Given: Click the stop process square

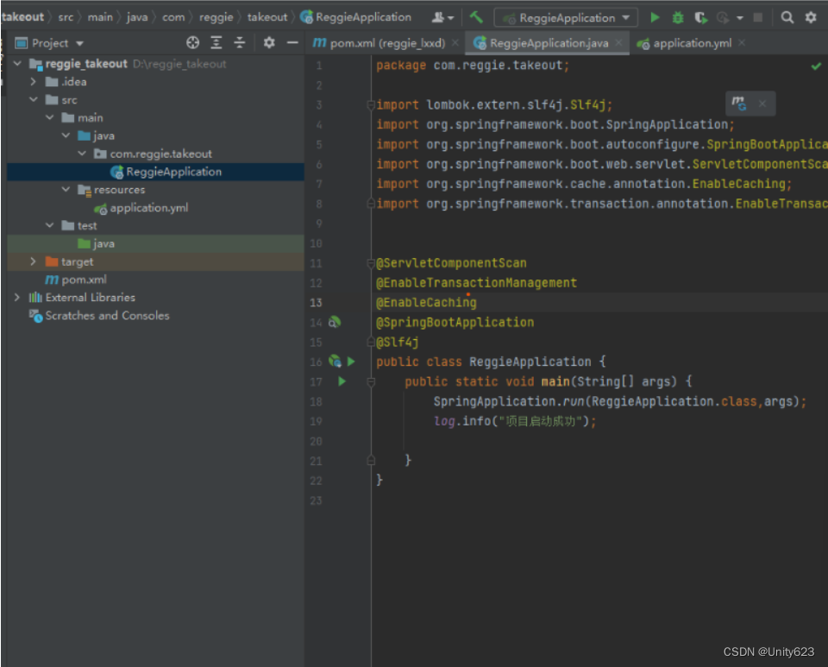Looking at the screenshot, I should (758, 17).
